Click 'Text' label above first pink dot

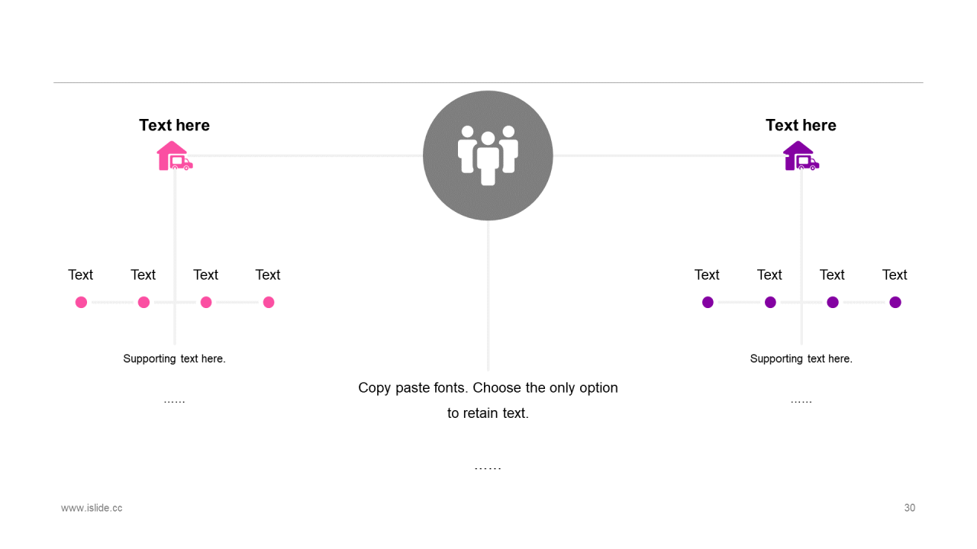coord(80,274)
